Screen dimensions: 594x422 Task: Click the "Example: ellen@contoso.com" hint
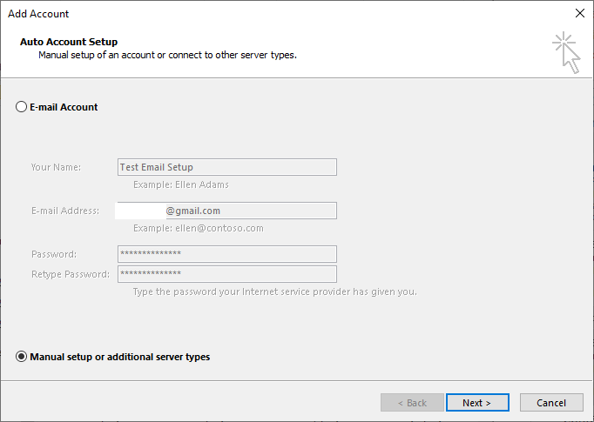pos(198,228)
